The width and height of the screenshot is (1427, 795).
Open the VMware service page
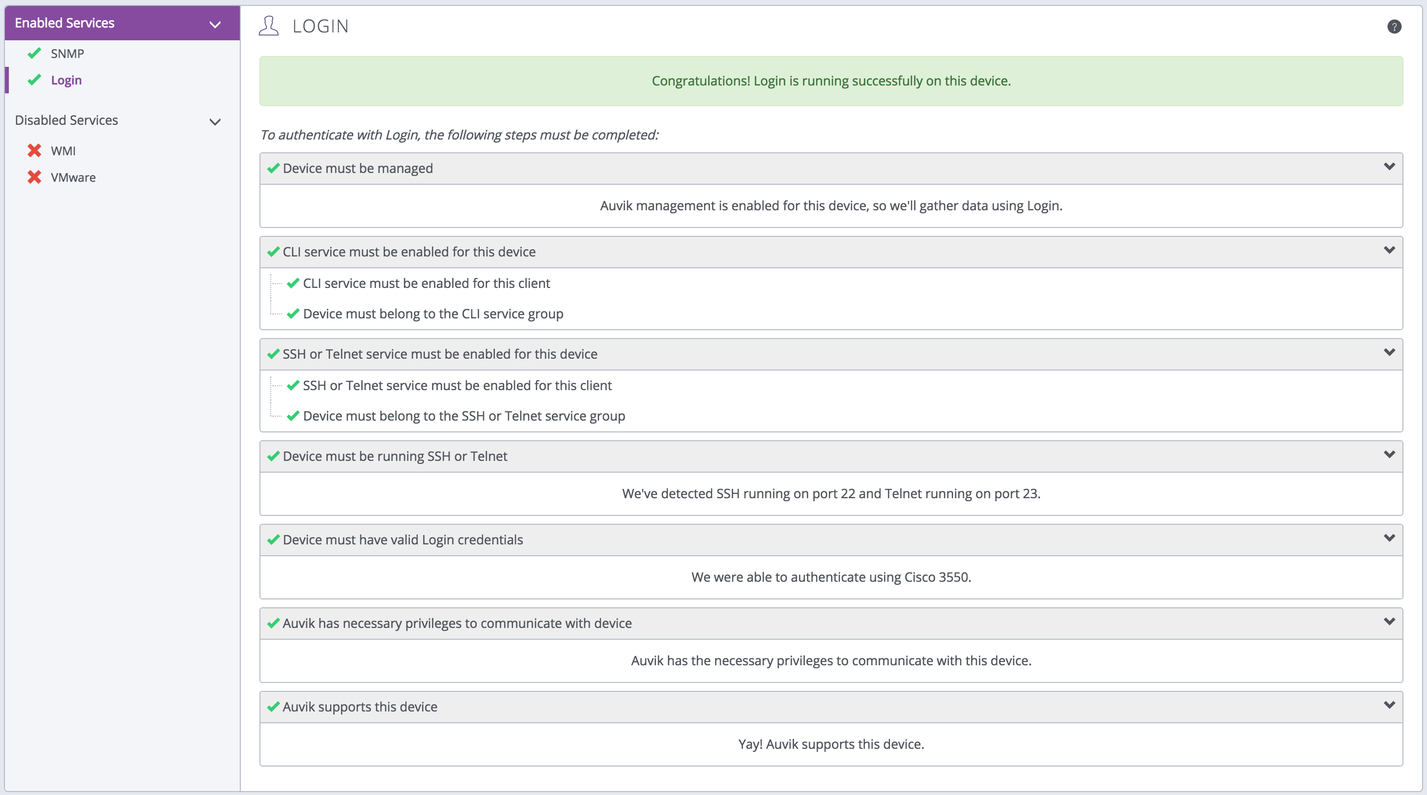click(x=73, y=177)
